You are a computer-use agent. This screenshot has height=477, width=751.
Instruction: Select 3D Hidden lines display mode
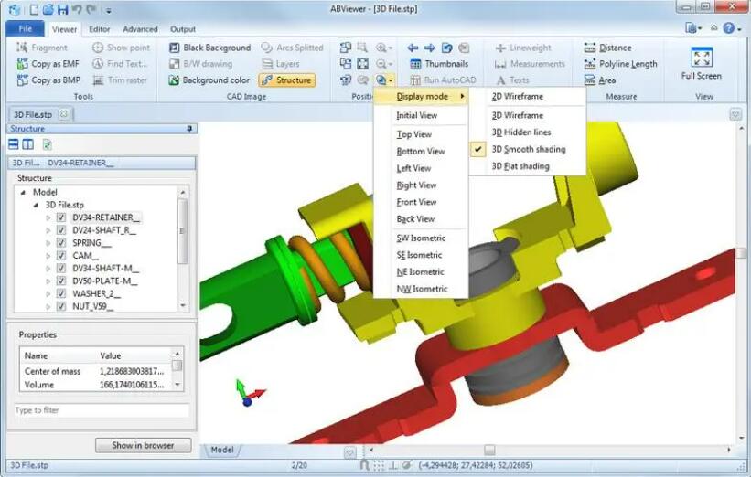[521, 132]
